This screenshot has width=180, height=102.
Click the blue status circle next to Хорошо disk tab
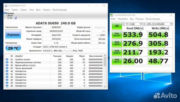[5, 13]
